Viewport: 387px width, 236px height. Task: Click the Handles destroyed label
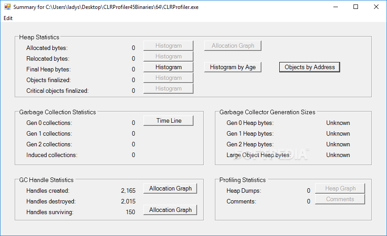coord(51,202)
